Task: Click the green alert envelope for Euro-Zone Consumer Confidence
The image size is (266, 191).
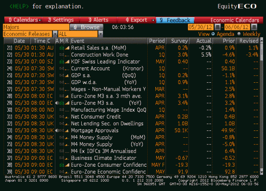Action: (62, 165)
